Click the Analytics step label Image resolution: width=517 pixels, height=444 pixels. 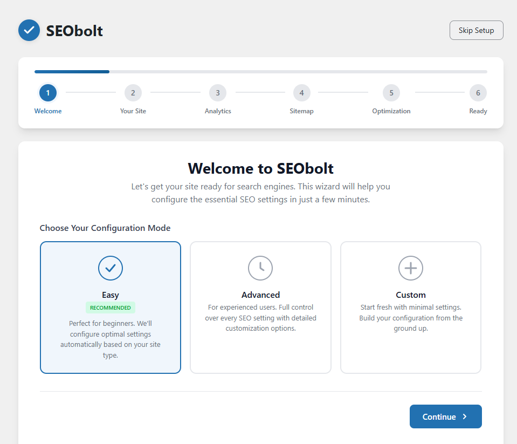(x=218, y=111)
